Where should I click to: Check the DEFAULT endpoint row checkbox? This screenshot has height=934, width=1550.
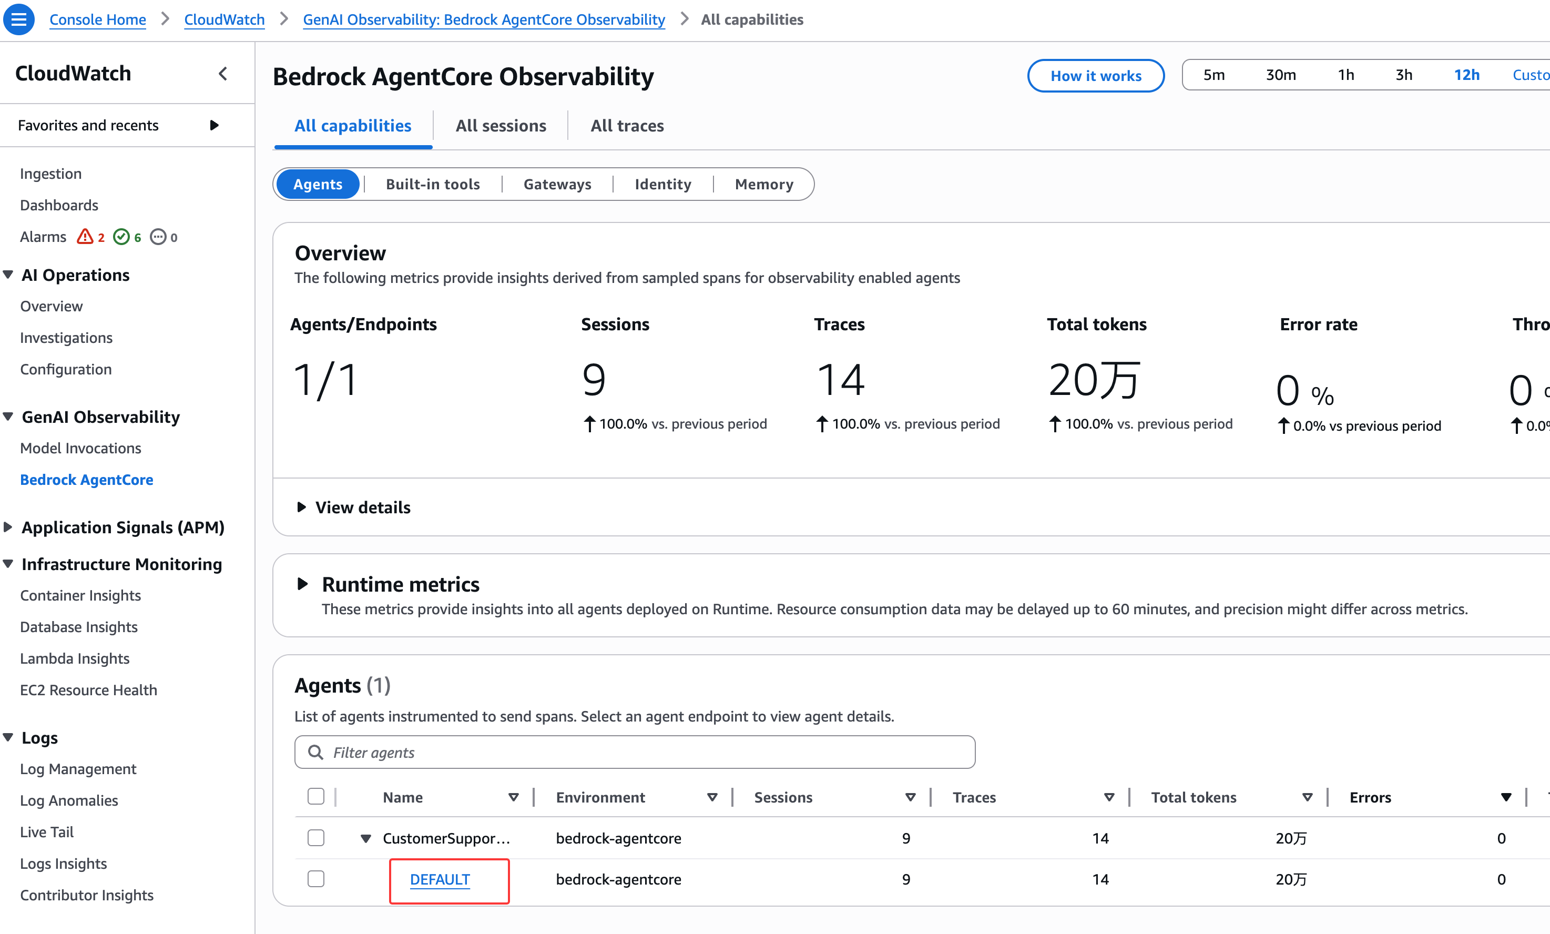(316, 879)
